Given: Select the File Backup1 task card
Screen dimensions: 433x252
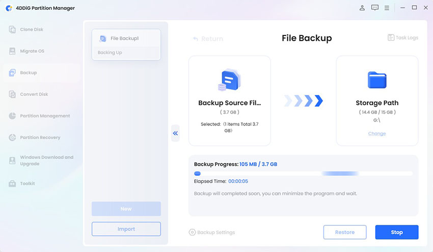Looking at the screenshot, I should (126, 45).
